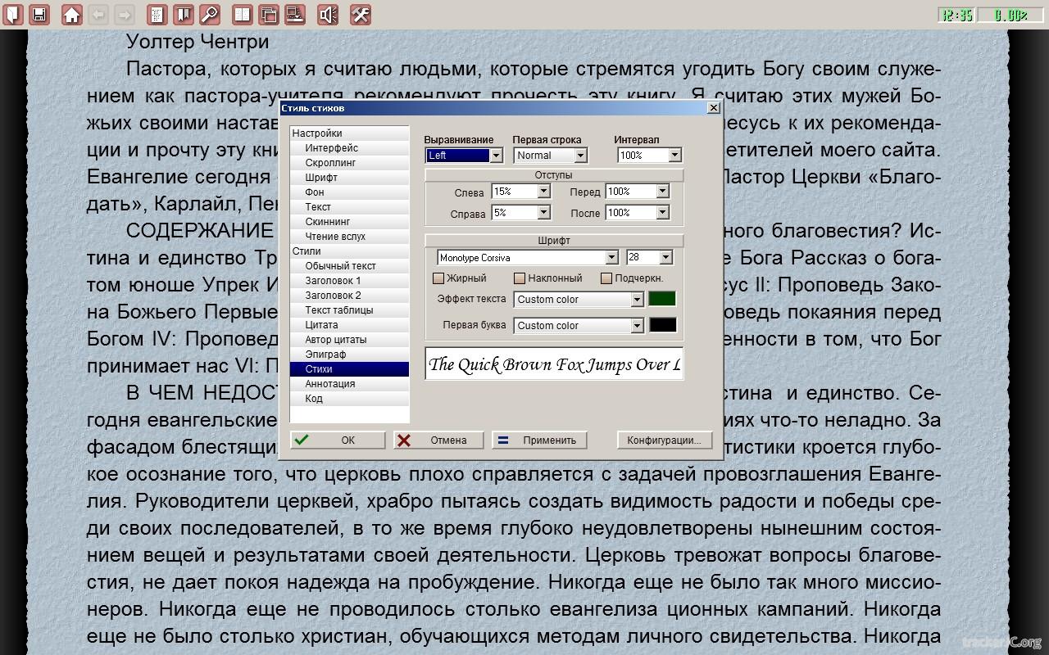Open the settings tools icon

(361, 14)
